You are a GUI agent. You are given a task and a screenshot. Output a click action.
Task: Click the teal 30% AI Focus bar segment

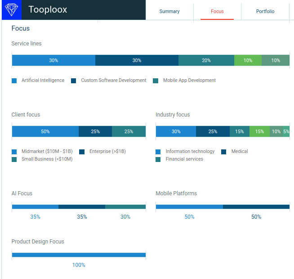click(x=125, y=207)
